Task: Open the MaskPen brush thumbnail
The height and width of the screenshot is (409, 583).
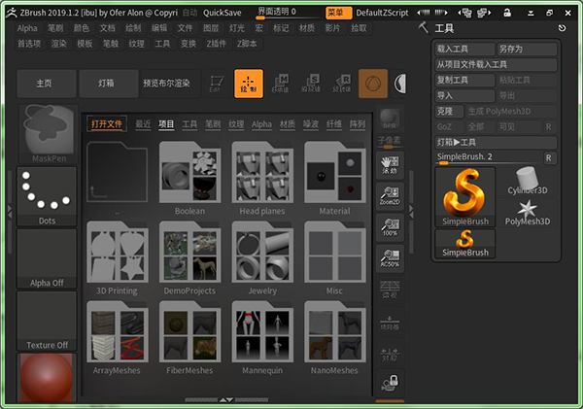Action: pos(48,134)
